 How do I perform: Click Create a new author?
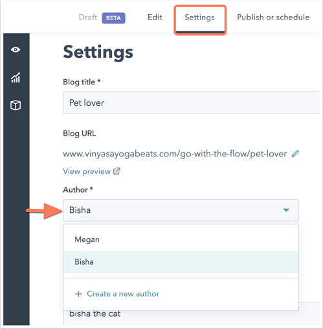click(x=123, y=294)
